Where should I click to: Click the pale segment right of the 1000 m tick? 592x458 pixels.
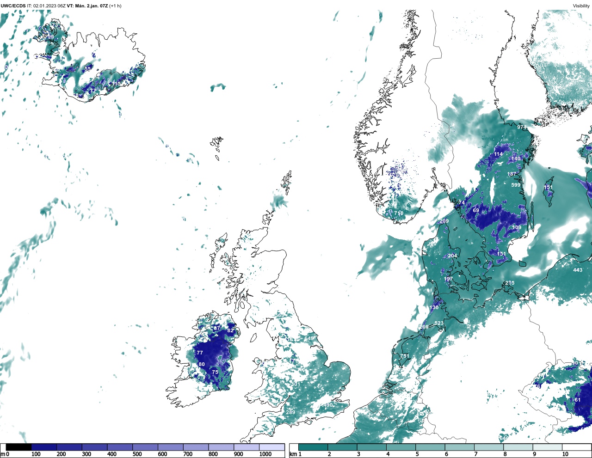[x=271, y=447]
